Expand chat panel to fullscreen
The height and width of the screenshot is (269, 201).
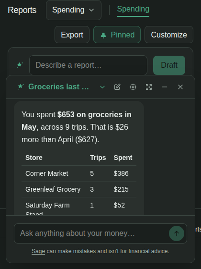pyautogui.click(x=149, y=87)
